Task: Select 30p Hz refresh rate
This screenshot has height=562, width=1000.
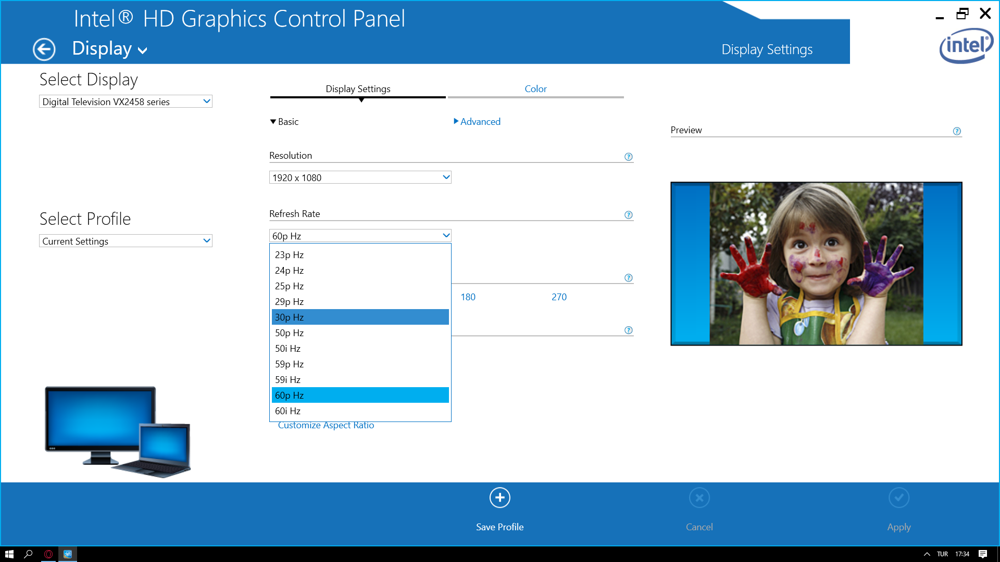Action: point(360,317)
